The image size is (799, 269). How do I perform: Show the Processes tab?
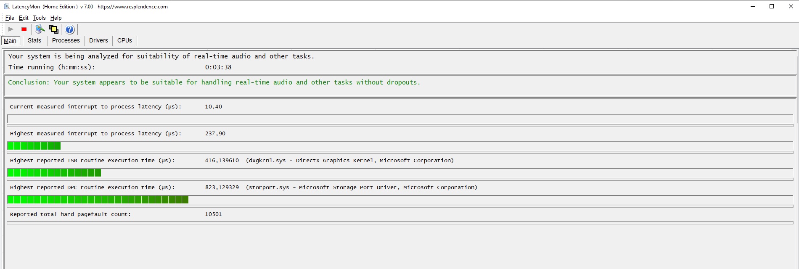pyautogui.click(x=66, y=40)
